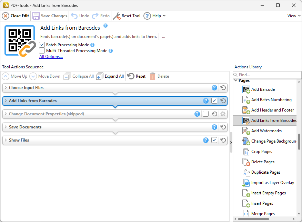Toggle Batch Processing Mode checkbox

pyautogui.click(x=42, y=45)
